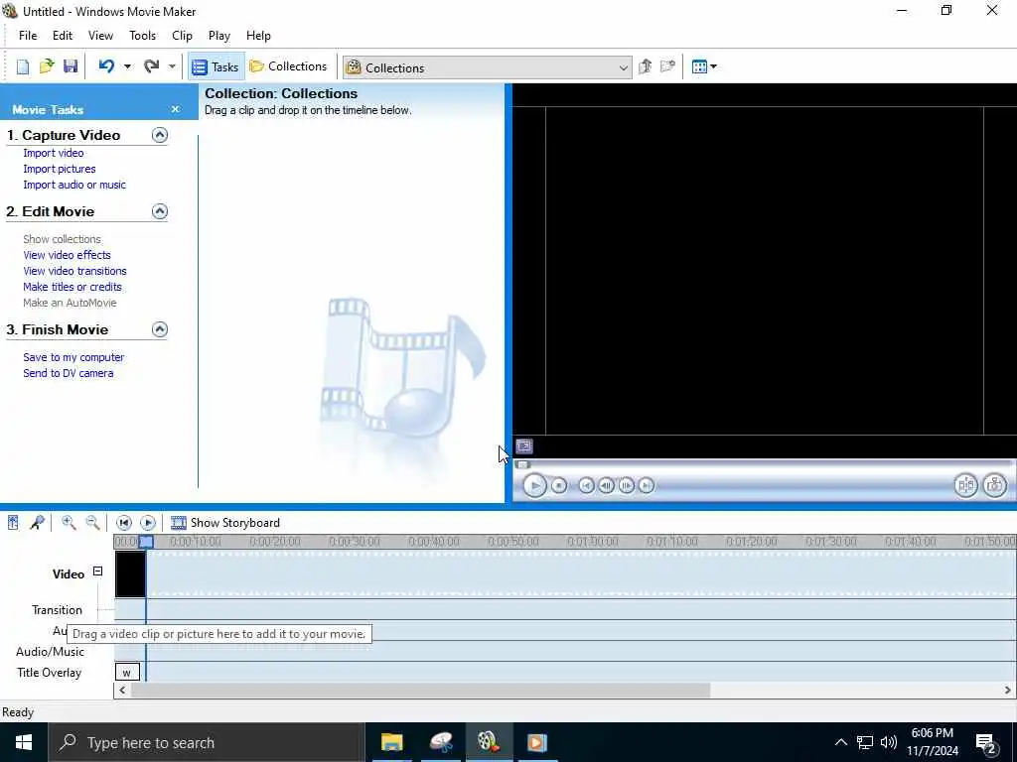Open the Play menu
Screen dimensions: 1017x762
pos(219,36)
